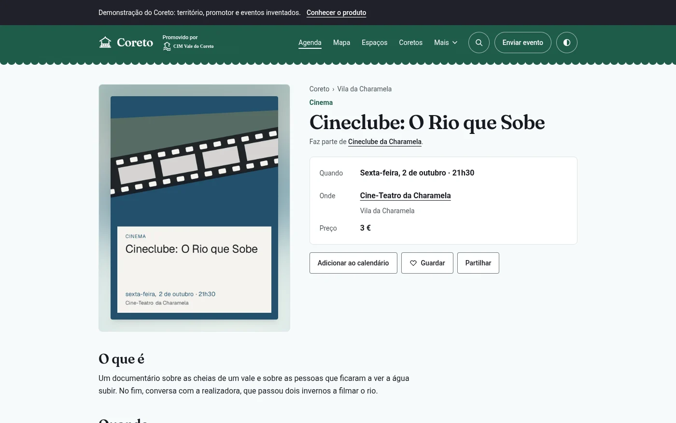Viewport: 676px width, 423px height.
Task: Open the Cine-Teatro da Charamela venue link
Action: tap(405, 195)
